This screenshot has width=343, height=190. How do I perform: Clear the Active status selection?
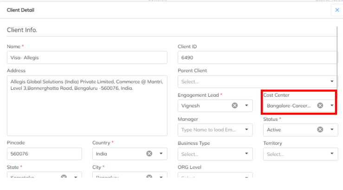click(320, 130)
